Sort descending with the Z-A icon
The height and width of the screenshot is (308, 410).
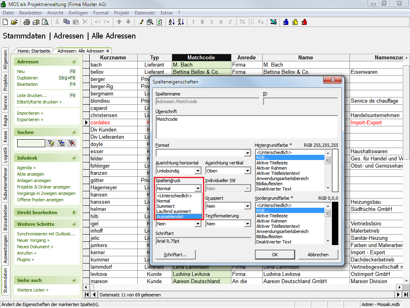181,22
